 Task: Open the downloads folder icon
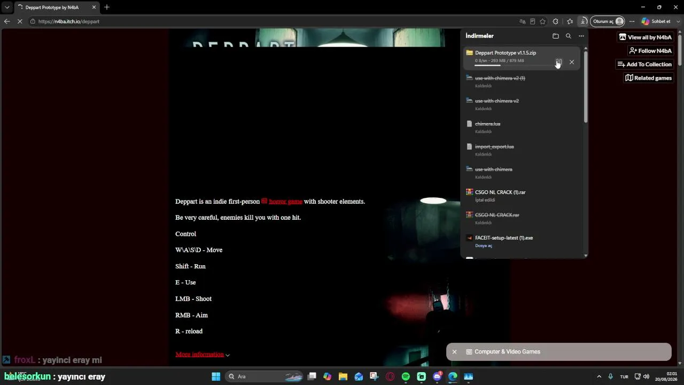[556, 36]
